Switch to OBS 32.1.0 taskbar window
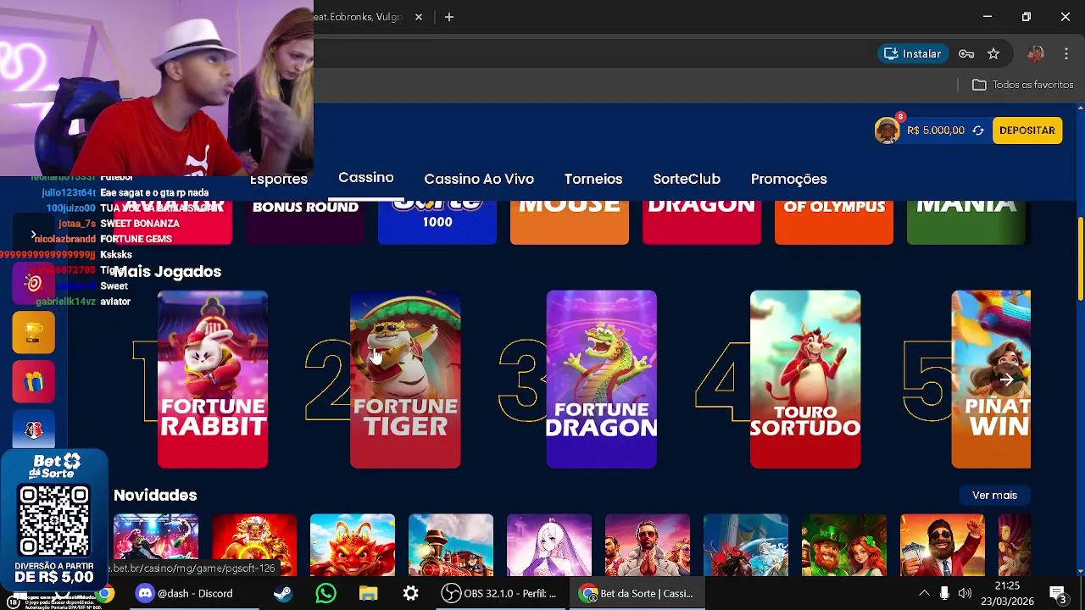Viewport: 1085px width, 610px height. pos(500,593)
